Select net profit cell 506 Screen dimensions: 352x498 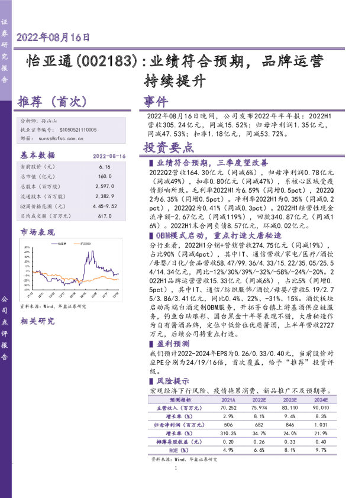pos(228,425)
